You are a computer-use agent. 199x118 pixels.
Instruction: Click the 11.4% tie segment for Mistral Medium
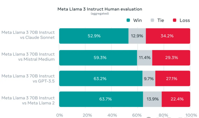pos(145,58)
